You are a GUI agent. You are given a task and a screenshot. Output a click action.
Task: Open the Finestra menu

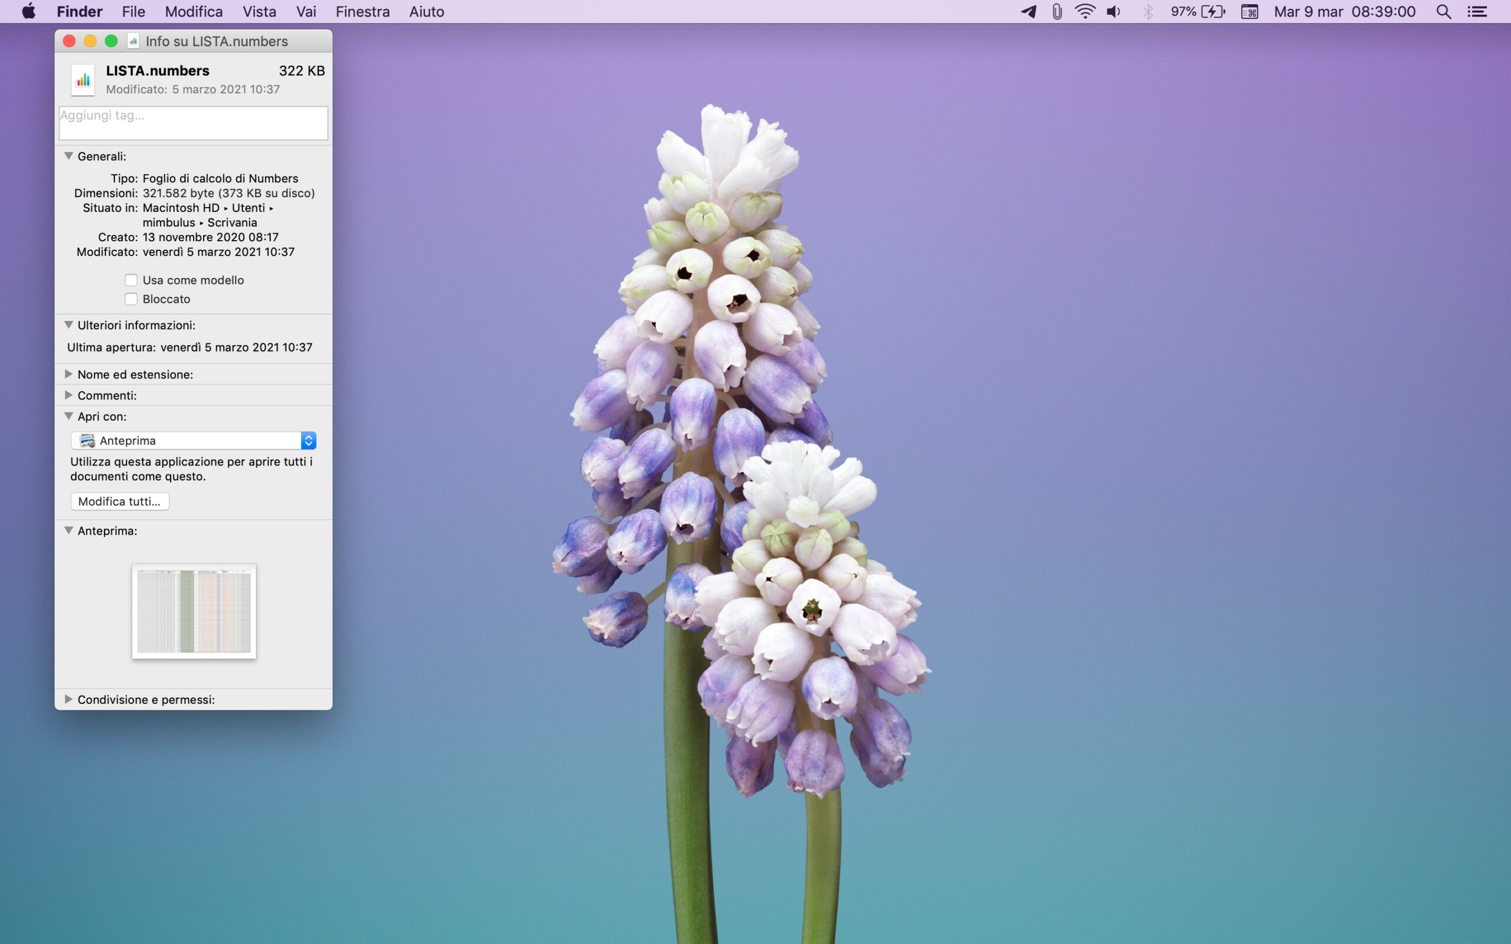click(362, 12)
